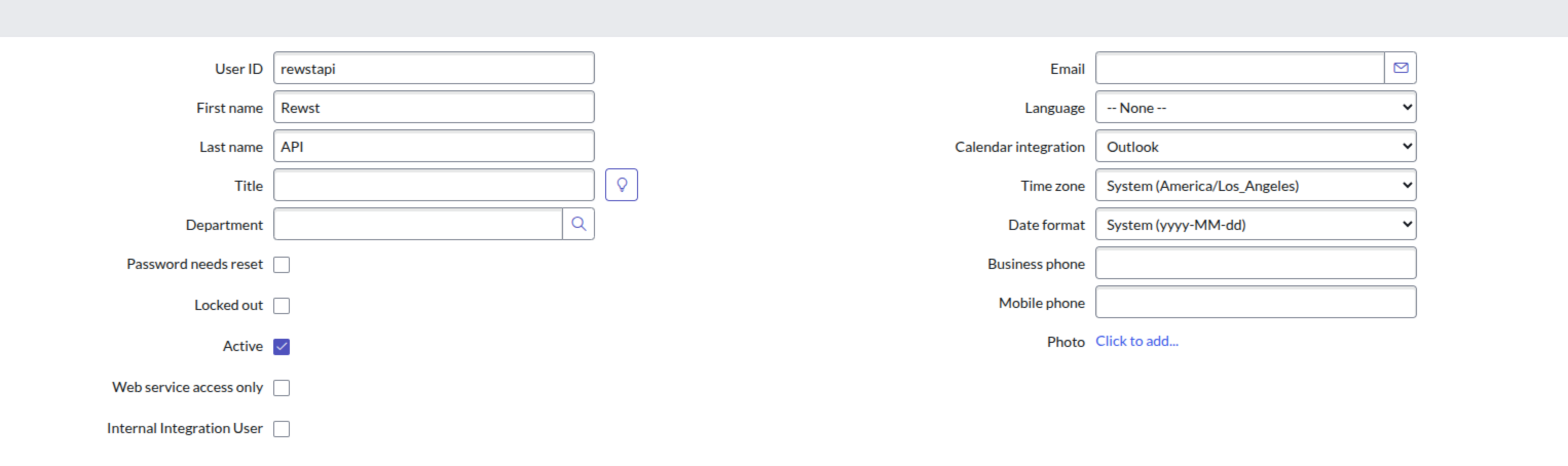This screenshot has width=1568, height=466.
Task: Toggle the Locked out checkbox
Action: tap(281, 305)
